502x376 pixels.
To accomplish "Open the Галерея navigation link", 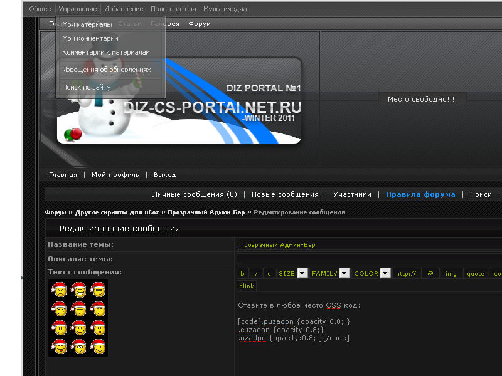I will point(165,24).
